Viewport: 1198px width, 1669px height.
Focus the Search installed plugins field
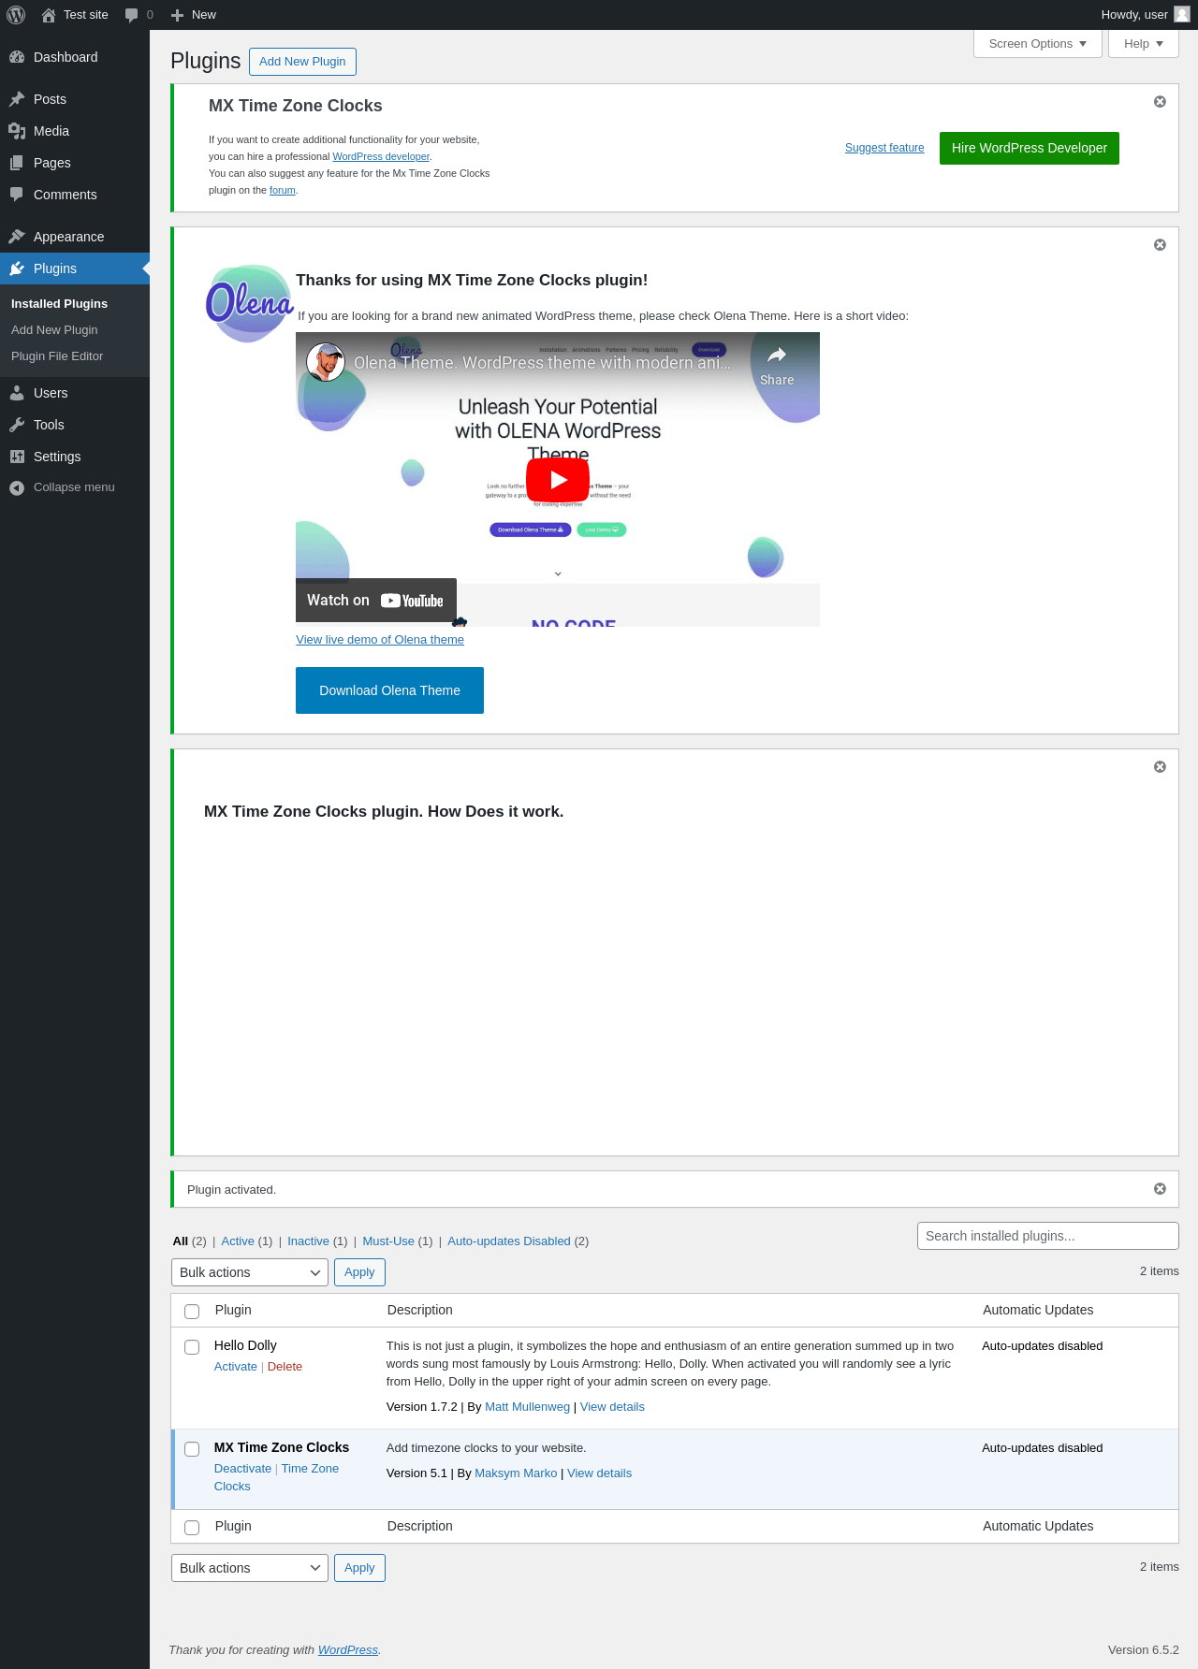pyautogui.click(x=1048, y=1236)
